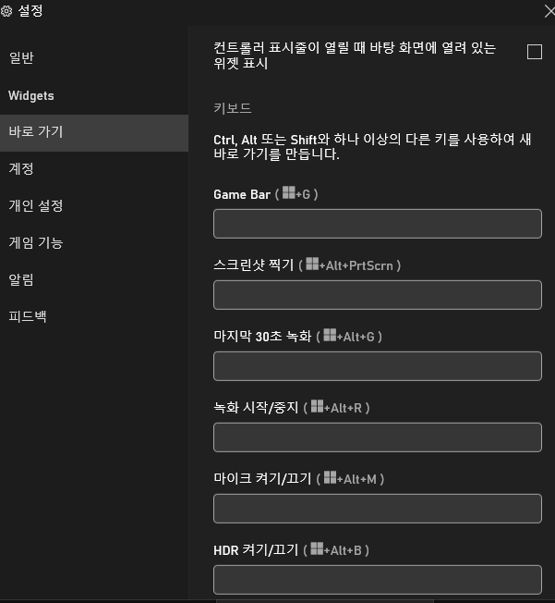Click the Windows key icon beside HDR 켜기/끄기

pyautogui.click(x=317, y=549)
